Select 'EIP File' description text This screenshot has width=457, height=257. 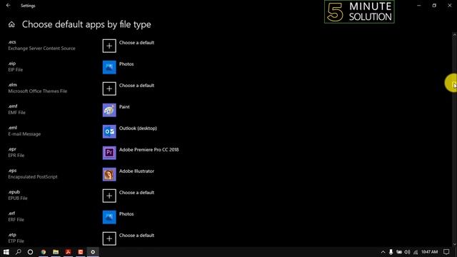(16, 70)
